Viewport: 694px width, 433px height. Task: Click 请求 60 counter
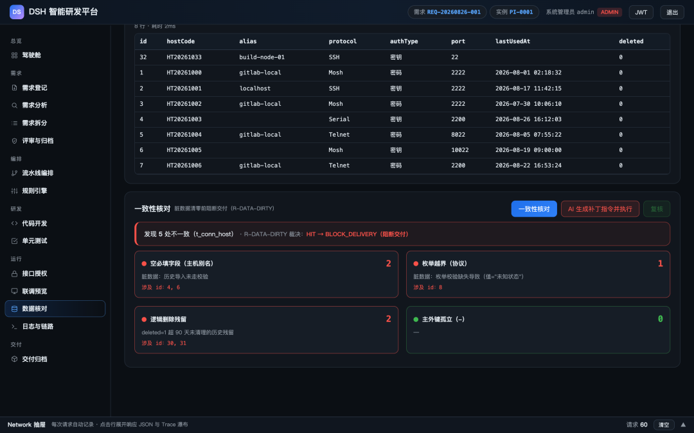click(636, 425)
